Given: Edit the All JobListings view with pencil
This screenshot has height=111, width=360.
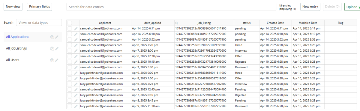Looking at the screenshot, I should [x=57, y=48].
